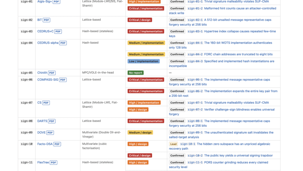Open the PDF badge next to Facto-DSA
This screenshot has width=303, height=171.
tap(57, 144)
